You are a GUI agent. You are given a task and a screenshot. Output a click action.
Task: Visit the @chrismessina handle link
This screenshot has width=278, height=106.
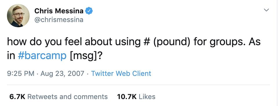click(x=59, y=20)
